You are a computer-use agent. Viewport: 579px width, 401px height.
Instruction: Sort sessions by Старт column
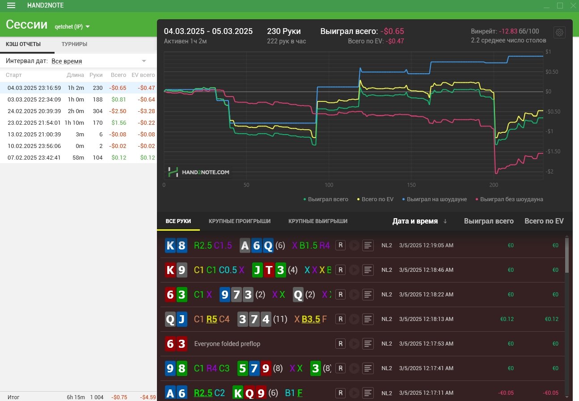pyautogui.click(x=14, y=75)
